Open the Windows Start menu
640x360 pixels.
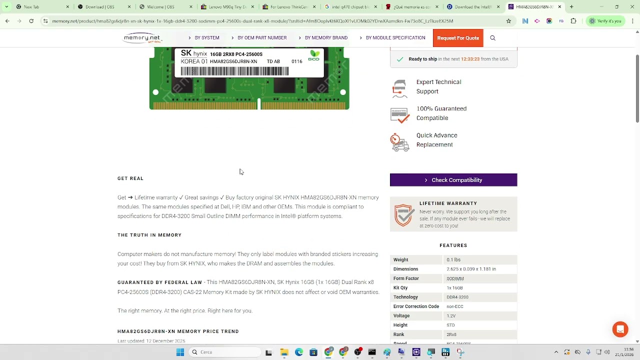(180, 352)
